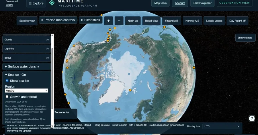Enable the Growth and retreat checkbox
Viewport: 258px width, 135px height.
pos(7,97)
